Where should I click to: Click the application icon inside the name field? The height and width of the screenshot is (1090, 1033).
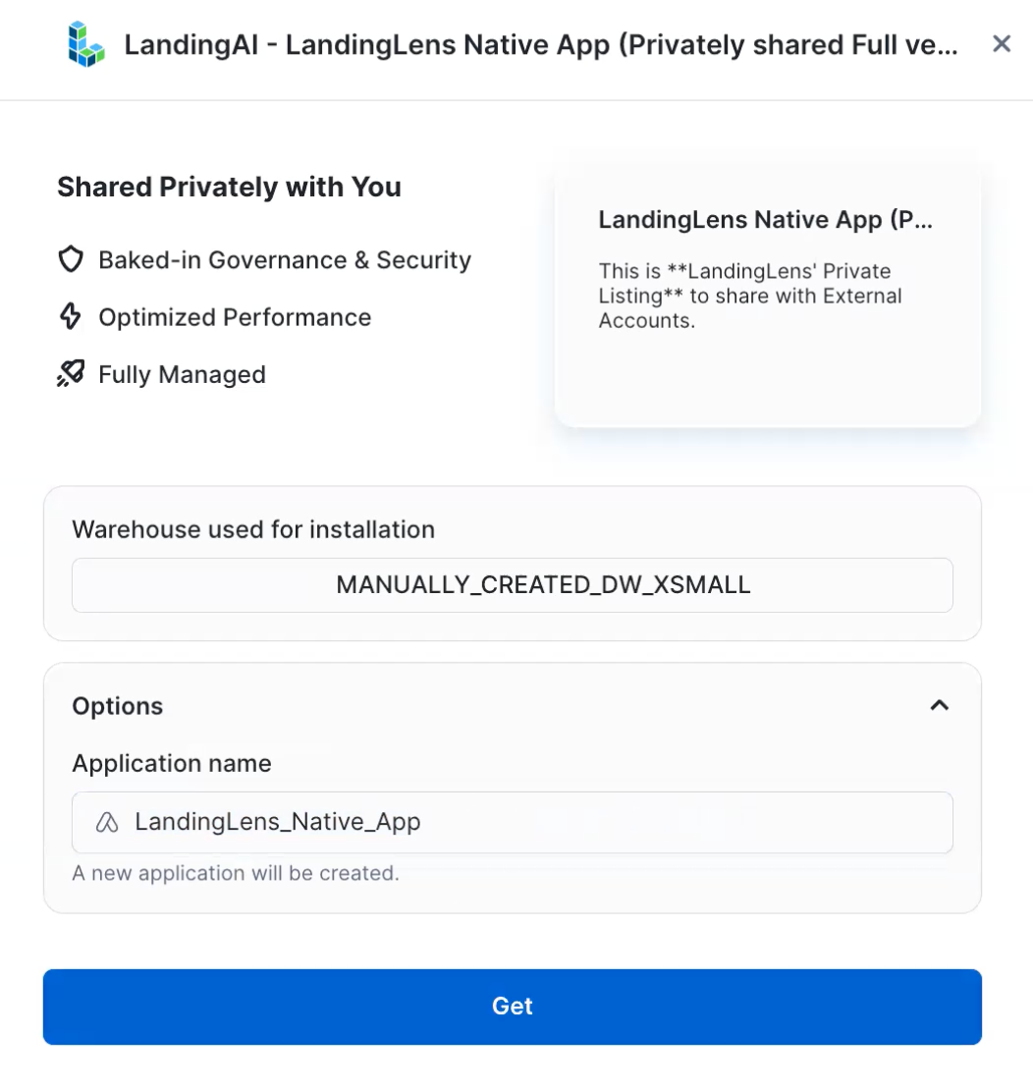[x=107, y=823]
